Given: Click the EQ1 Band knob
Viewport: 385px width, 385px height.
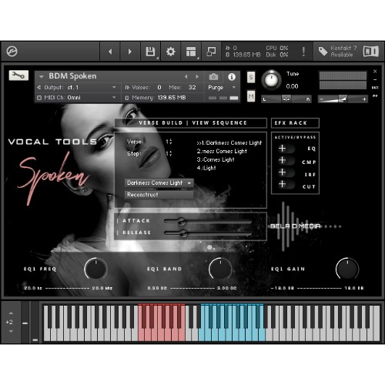Looking at the screenshot, I should [x=220, y=269].
